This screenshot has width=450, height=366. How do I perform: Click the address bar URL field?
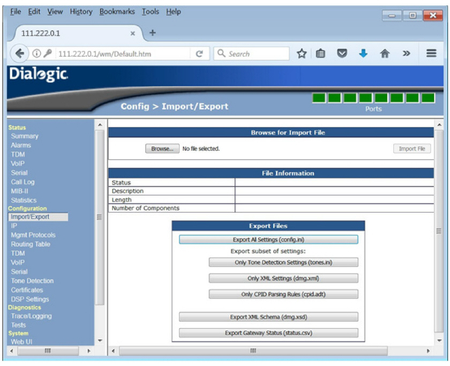click(x=123, y=54)
